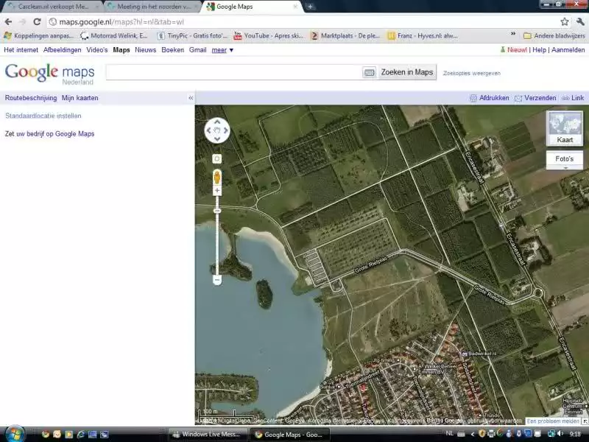Click the my-location button under the pan control
The height and width of the screenshot is (442, 589).
(217, 158)
